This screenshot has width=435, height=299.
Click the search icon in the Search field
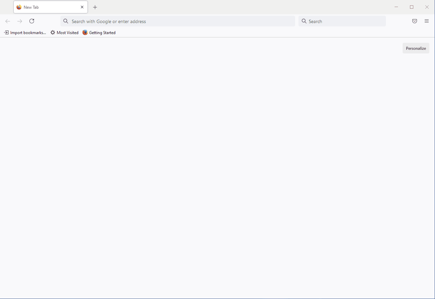click(x=303, y=21)
